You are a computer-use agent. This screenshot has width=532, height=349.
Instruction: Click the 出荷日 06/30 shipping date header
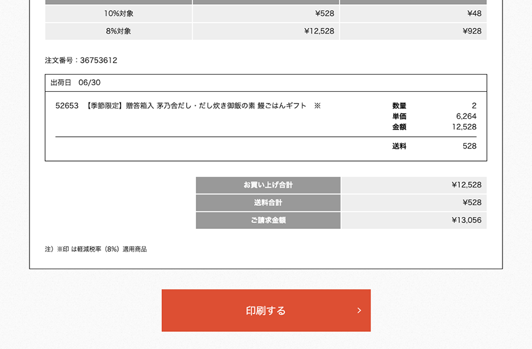click(76, 83)
